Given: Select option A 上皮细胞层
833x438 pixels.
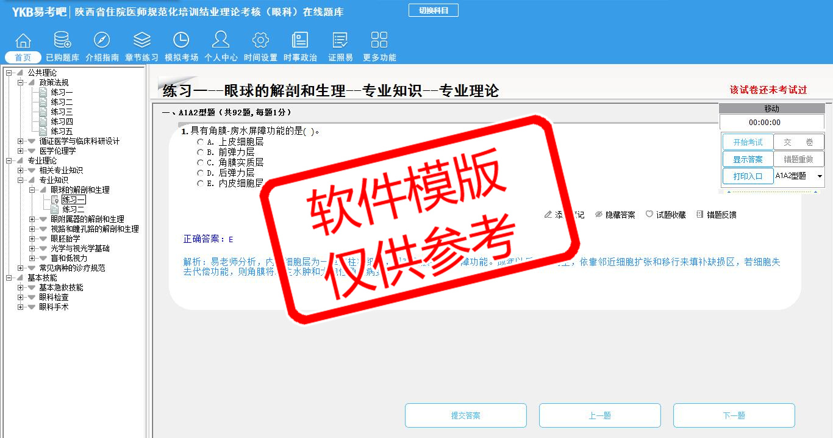Looking at the screenshot, I should pyautogui.click(x=200, y=142).
